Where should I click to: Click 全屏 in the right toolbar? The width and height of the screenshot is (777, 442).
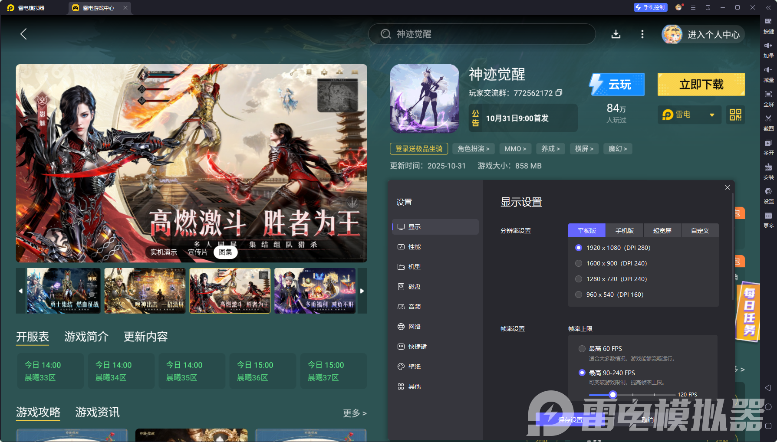[x=768, y=98]
